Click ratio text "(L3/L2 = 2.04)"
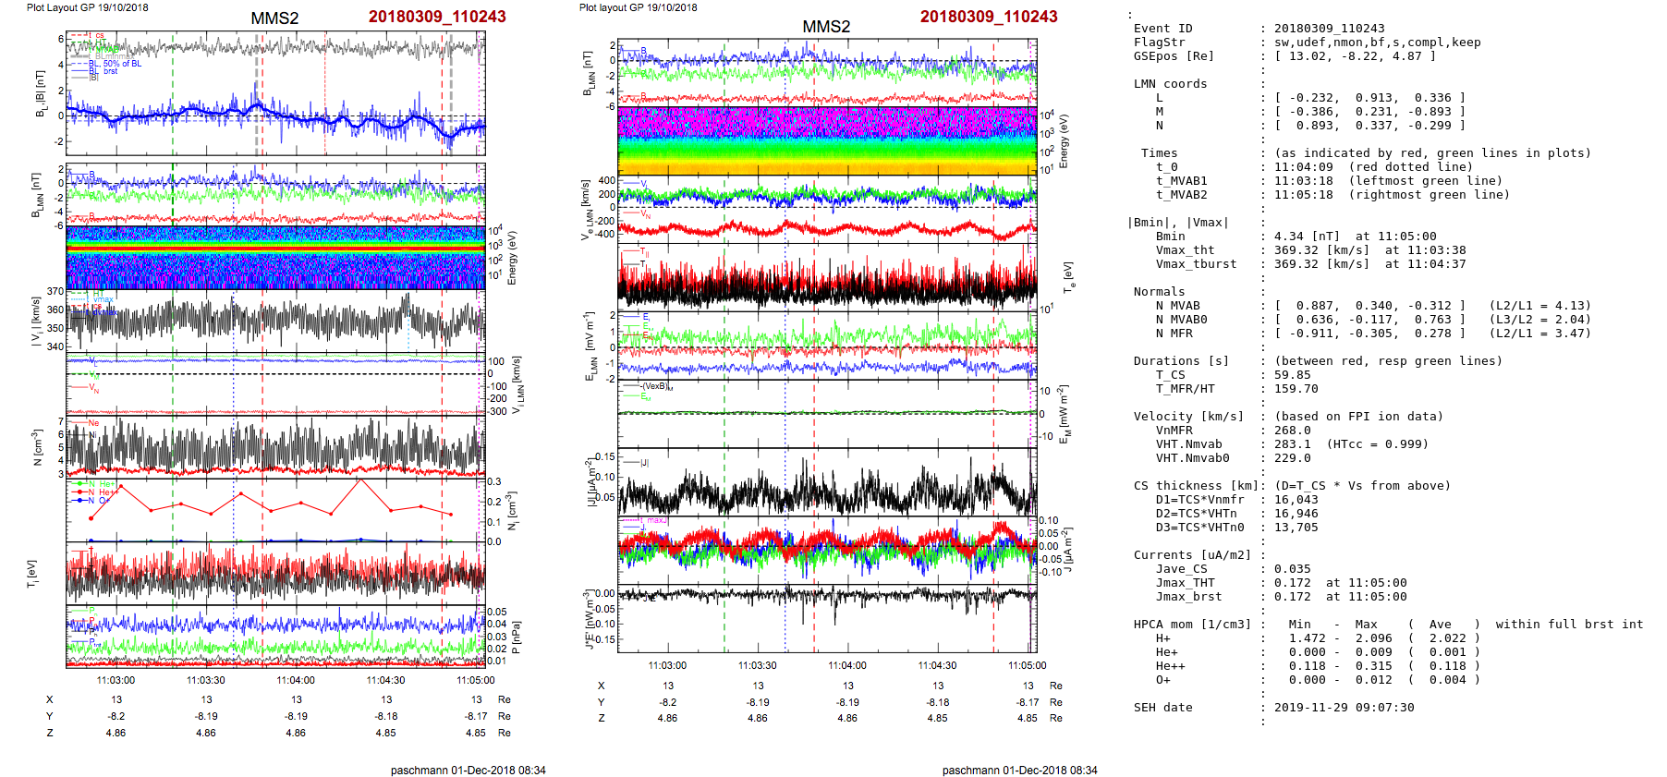 [1539, 320]
